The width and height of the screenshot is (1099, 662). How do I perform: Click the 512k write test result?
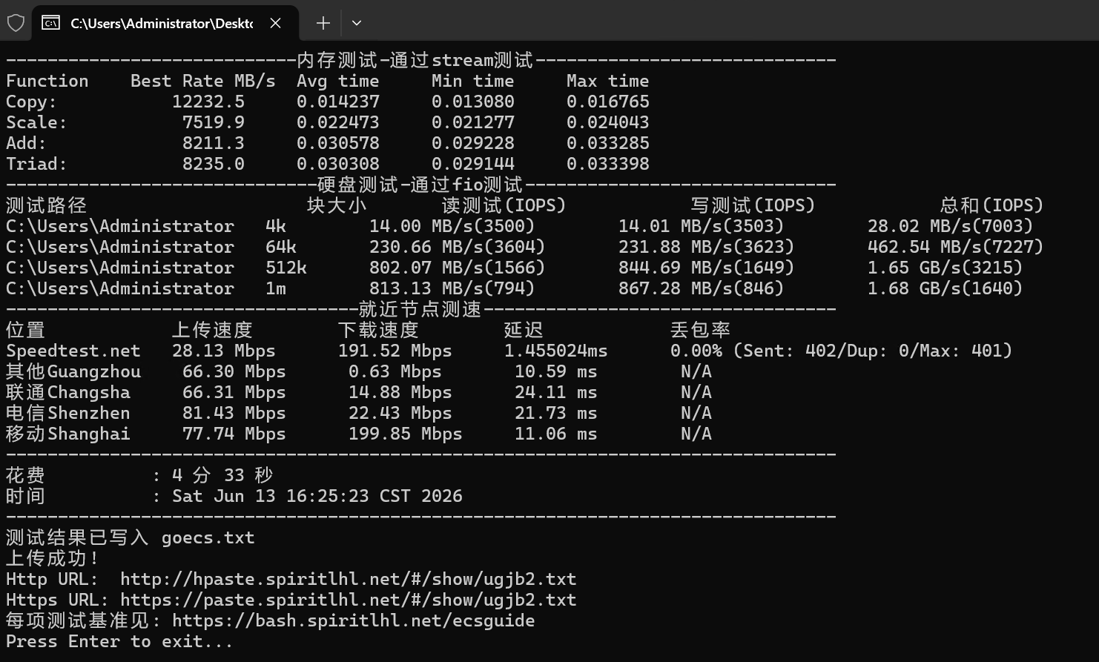706,268
